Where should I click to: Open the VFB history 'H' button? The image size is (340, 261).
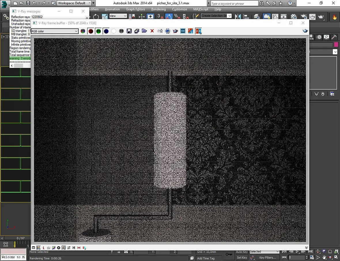coord(74,248)
